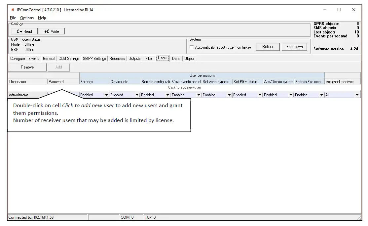Select the administrator user name cell
Image resolution: width=368 pixels, height=226 pixels.
(28, 95)
